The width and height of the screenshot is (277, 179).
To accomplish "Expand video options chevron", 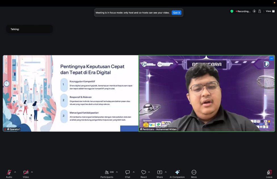I will pos(32,172).
